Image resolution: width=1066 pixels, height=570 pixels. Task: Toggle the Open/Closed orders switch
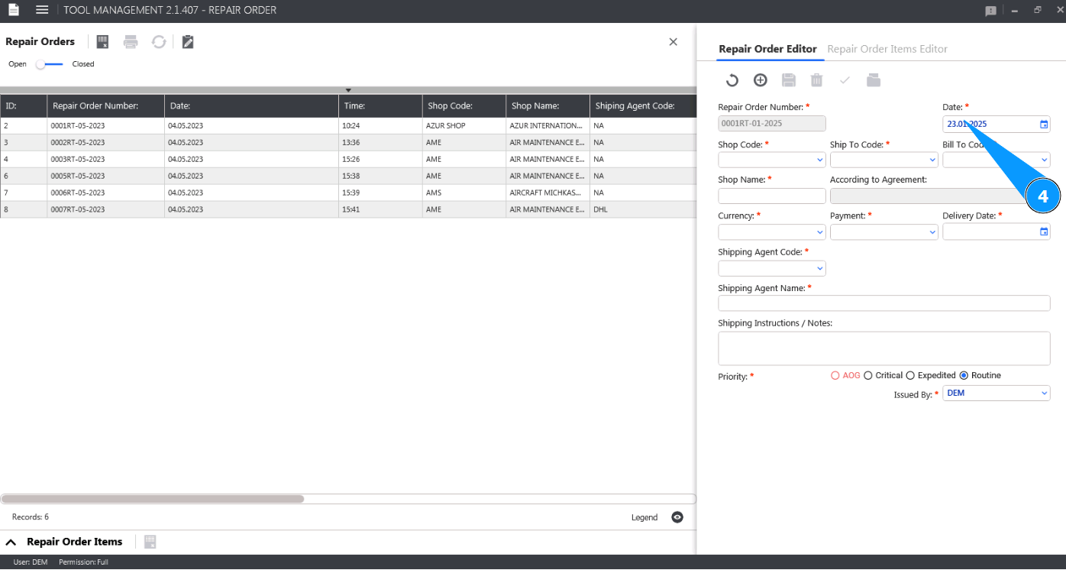pos(50,64)
